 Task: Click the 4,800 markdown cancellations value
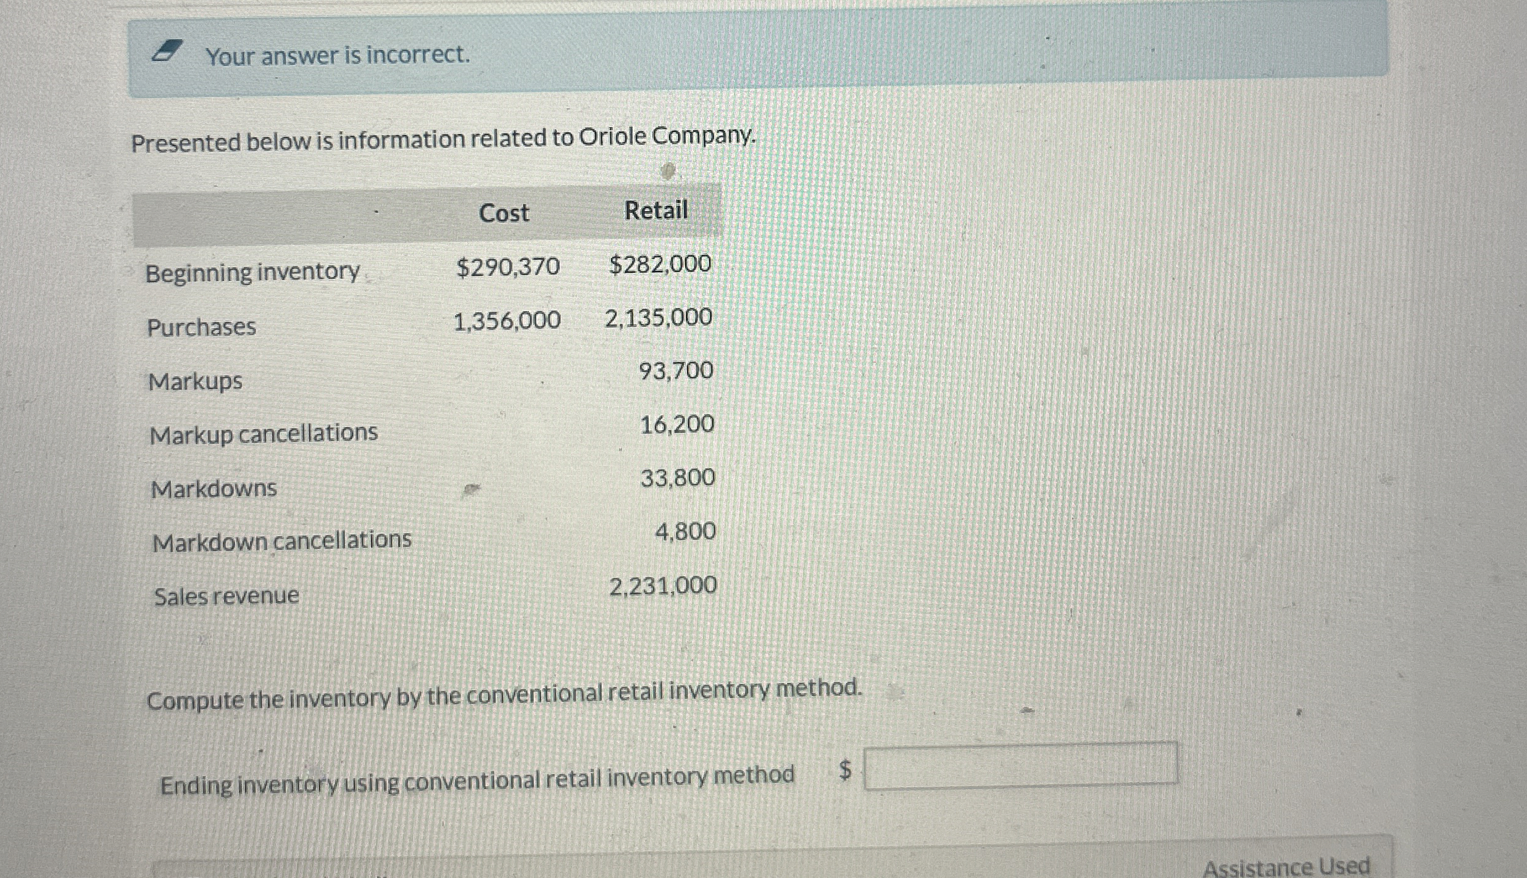click(x=685, y=531)
